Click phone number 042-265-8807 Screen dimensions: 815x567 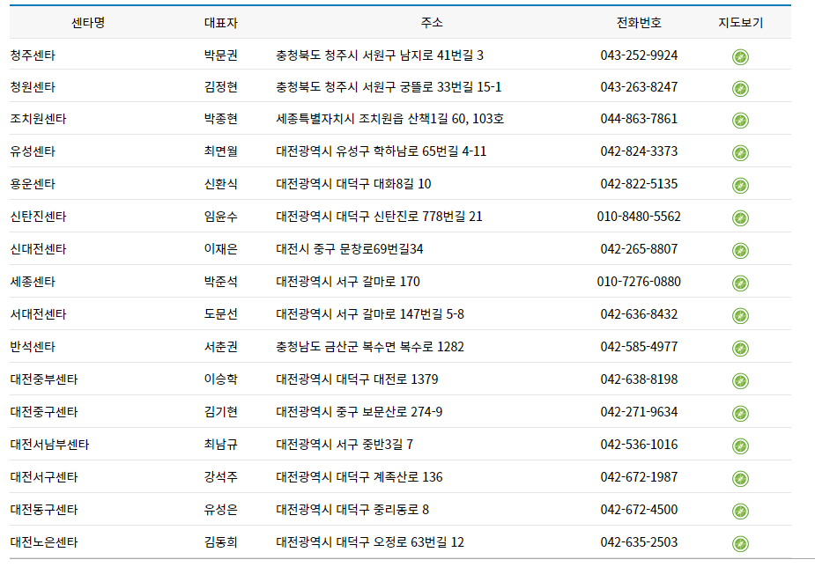pos(639,248)
